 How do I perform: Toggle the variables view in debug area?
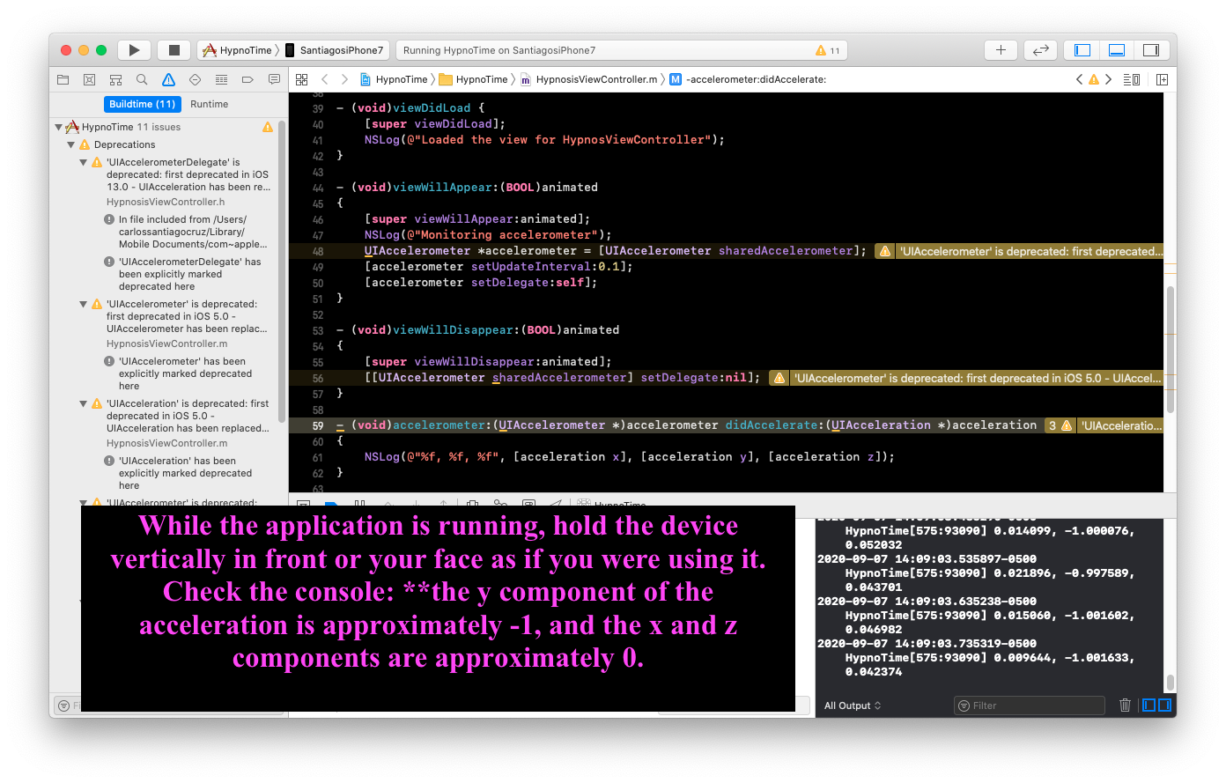(1148, 705)
